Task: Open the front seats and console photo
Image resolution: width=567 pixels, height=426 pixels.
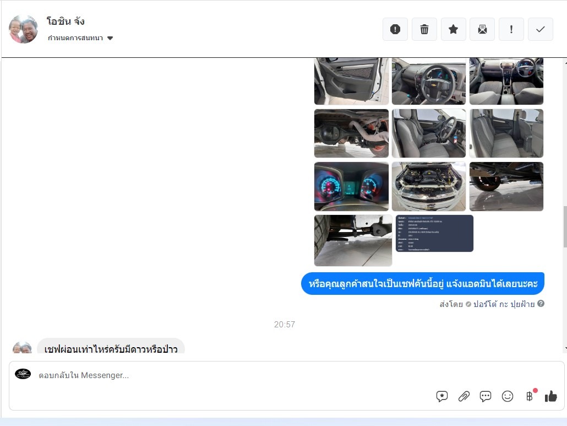Action: click(x=506, y=81)
